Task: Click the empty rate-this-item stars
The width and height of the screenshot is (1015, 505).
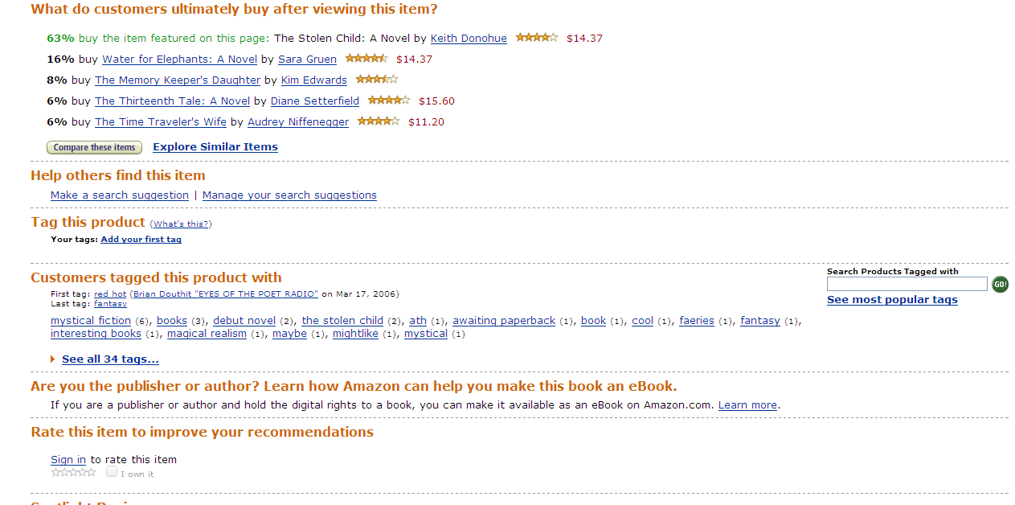Action: [x=73, y=472]
